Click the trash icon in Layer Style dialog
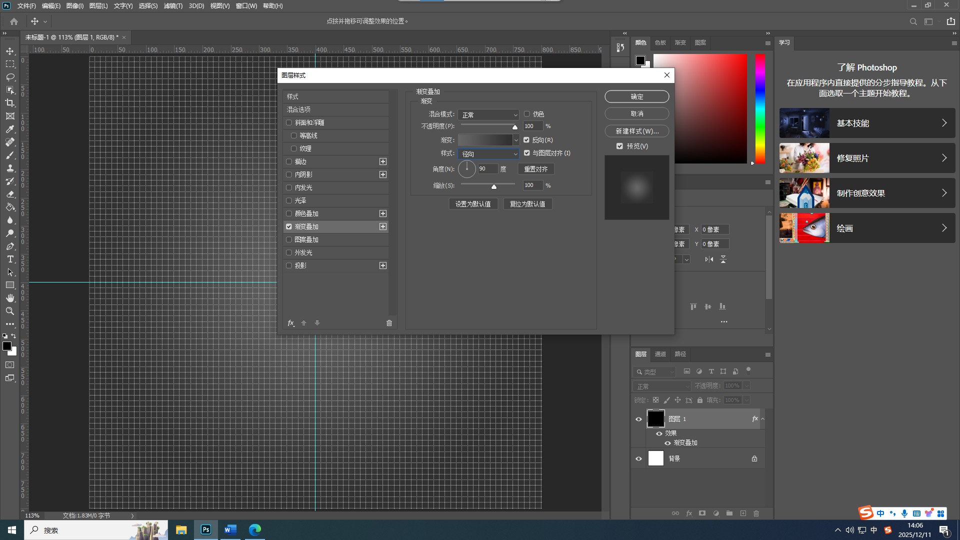 [389, 323]
